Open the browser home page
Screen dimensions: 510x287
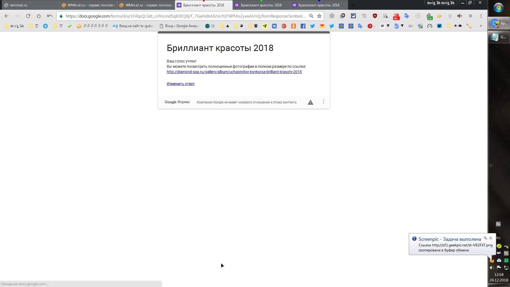tap(39, 16)
